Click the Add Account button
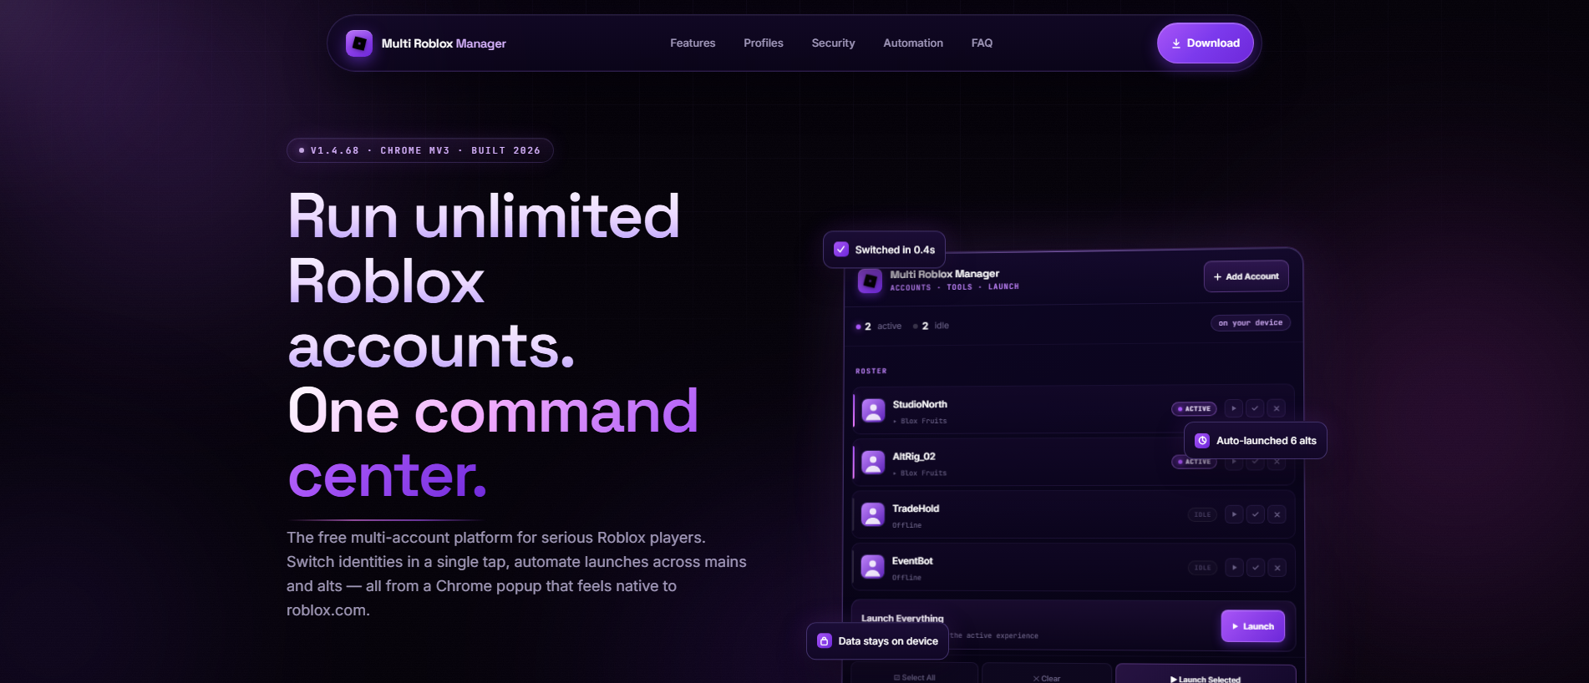1589x683 pixels. point(1246,276)
